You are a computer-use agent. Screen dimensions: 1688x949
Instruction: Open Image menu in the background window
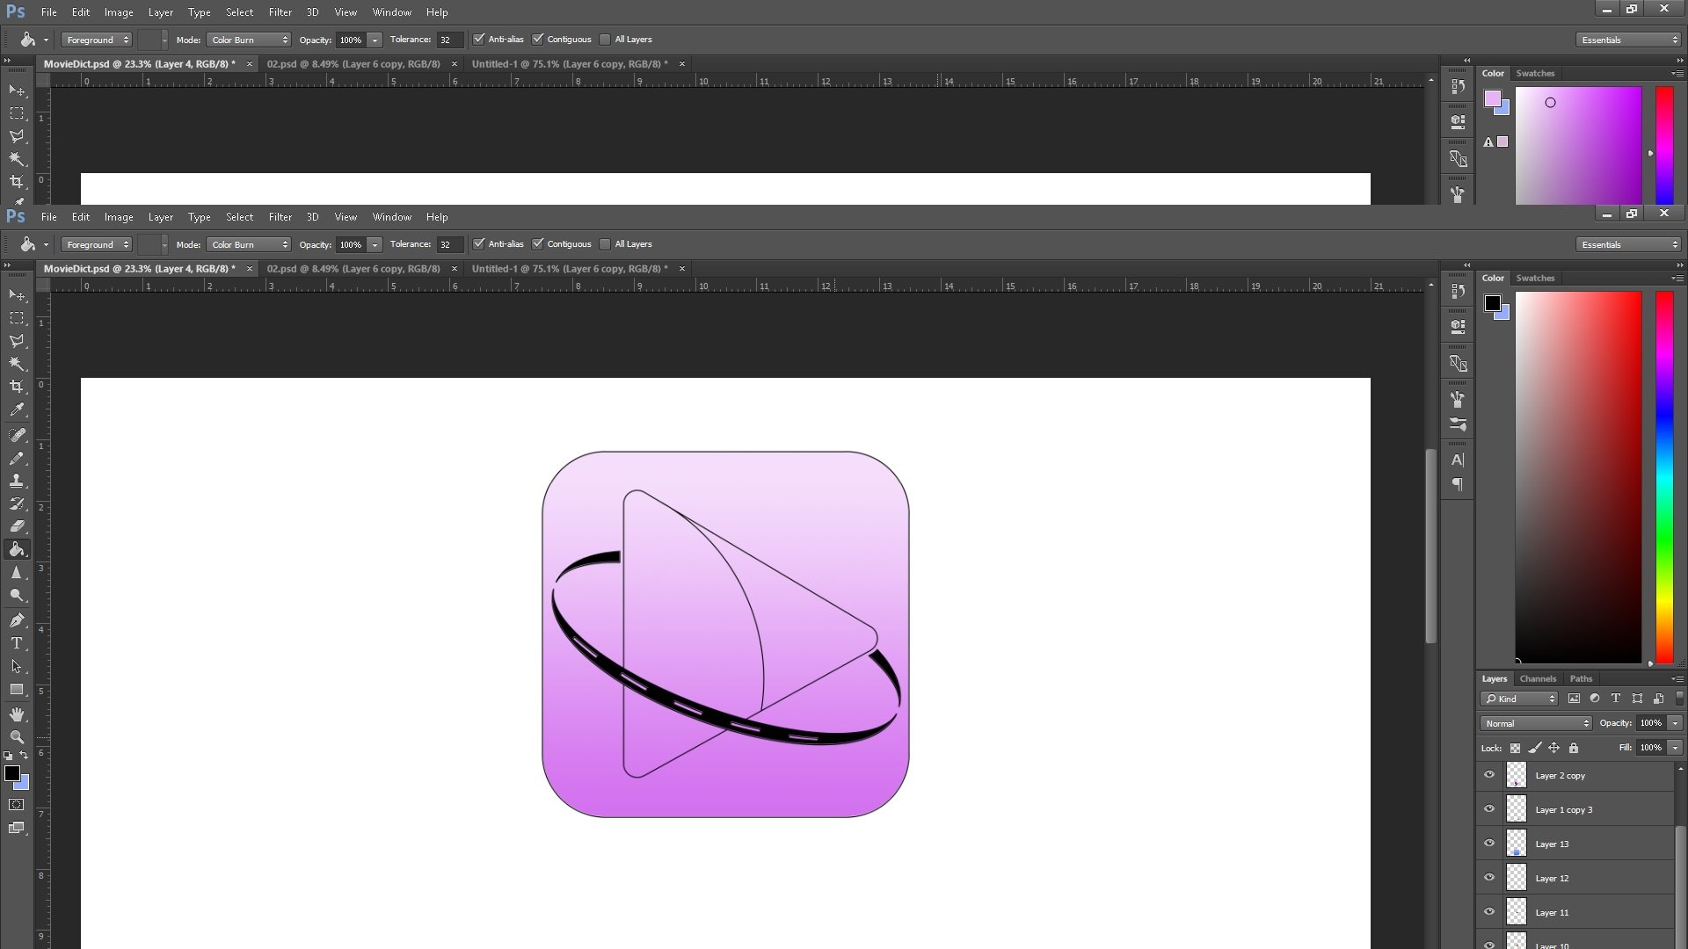pyautogui.click(x=119, y=12)
